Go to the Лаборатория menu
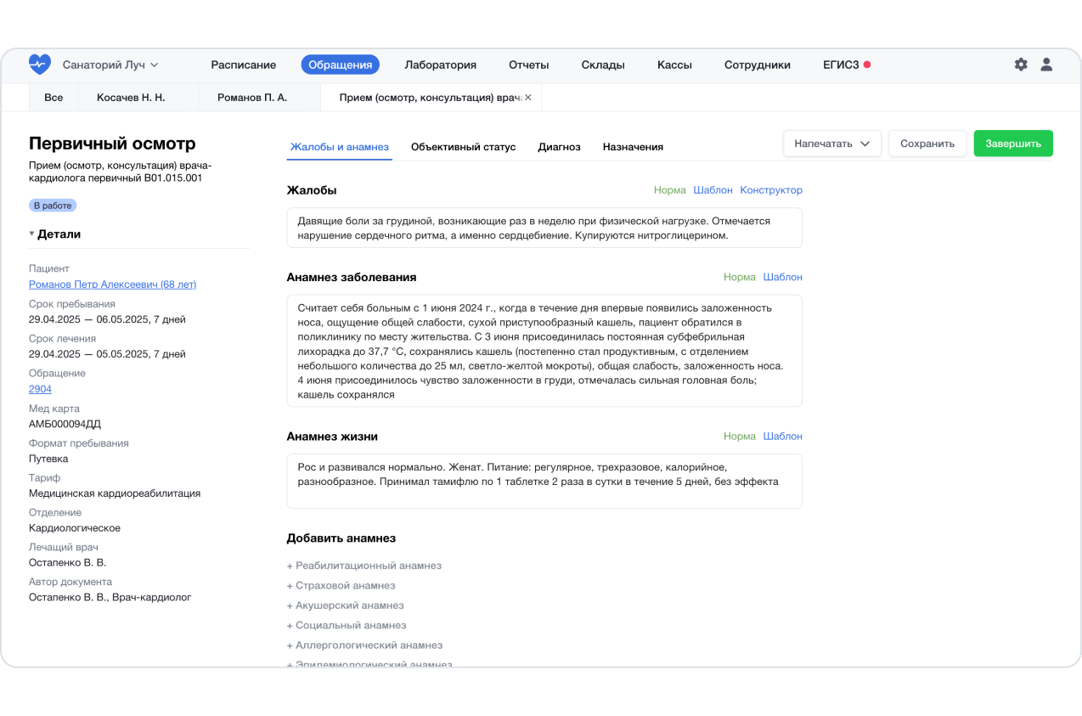This screenshot has width=1082, height=716. pos(440,65)
